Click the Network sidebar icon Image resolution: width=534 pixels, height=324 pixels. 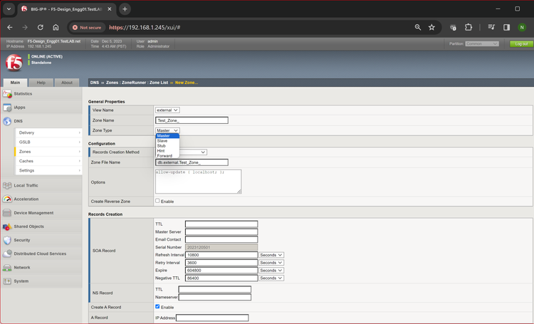point(7,268)
